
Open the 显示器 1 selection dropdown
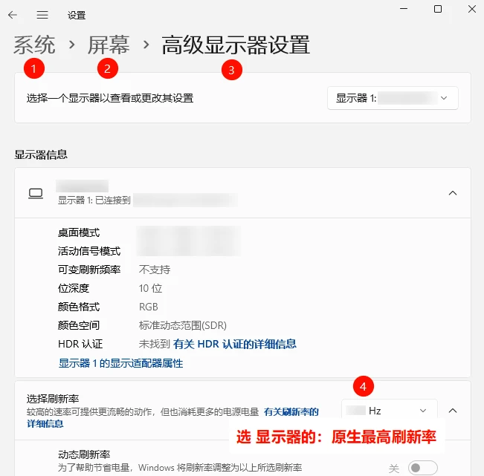click(x=393, y=98)
